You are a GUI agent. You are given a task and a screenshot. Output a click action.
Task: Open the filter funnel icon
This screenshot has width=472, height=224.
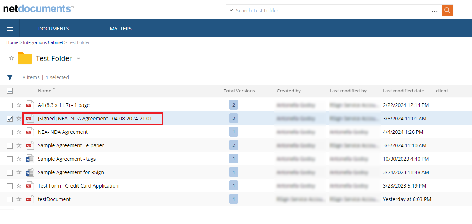click(10, 77)
